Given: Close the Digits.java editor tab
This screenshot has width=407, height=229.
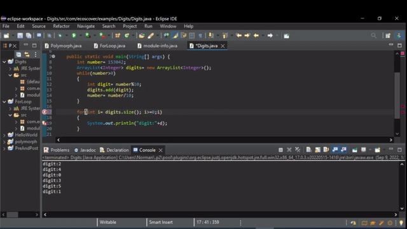Looking at the screenshot, I should click(x=223, y=46).
